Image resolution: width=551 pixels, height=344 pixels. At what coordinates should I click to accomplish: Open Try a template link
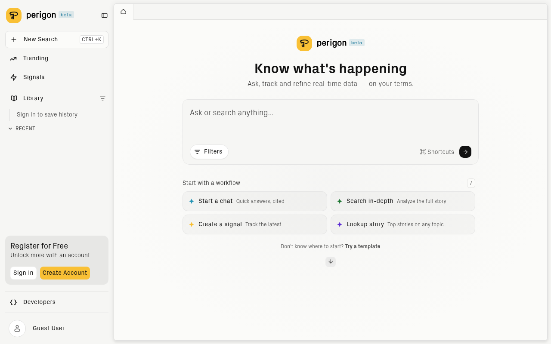point(362,246)
